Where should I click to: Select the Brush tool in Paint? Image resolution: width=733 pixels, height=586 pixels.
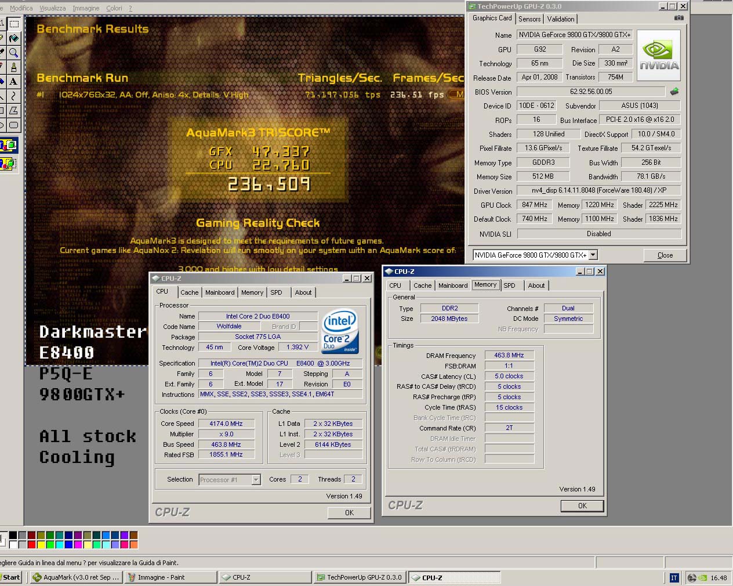[x=14, y=67]
